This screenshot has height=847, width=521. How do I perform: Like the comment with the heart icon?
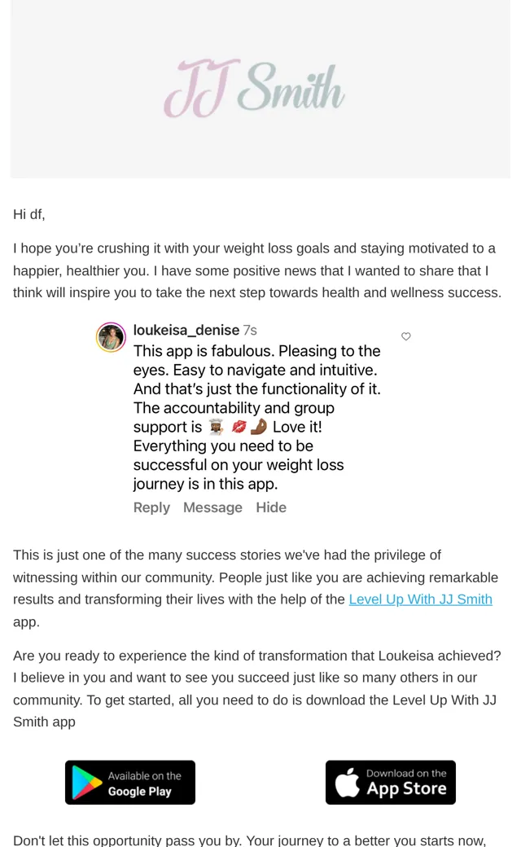[406, 336]
